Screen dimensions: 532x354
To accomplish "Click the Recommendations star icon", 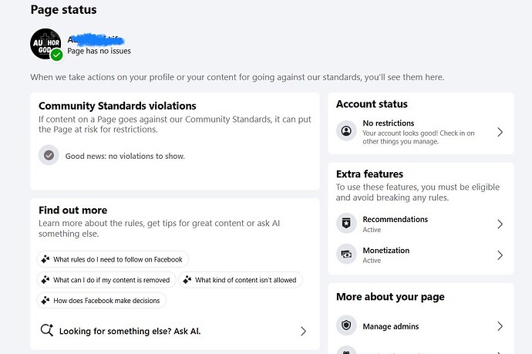I will coord(347,224).
